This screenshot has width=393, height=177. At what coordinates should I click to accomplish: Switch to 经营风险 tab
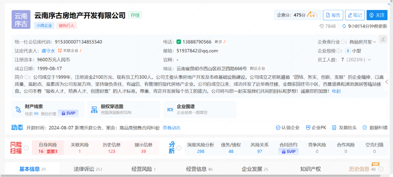click(x=144, y=169)
